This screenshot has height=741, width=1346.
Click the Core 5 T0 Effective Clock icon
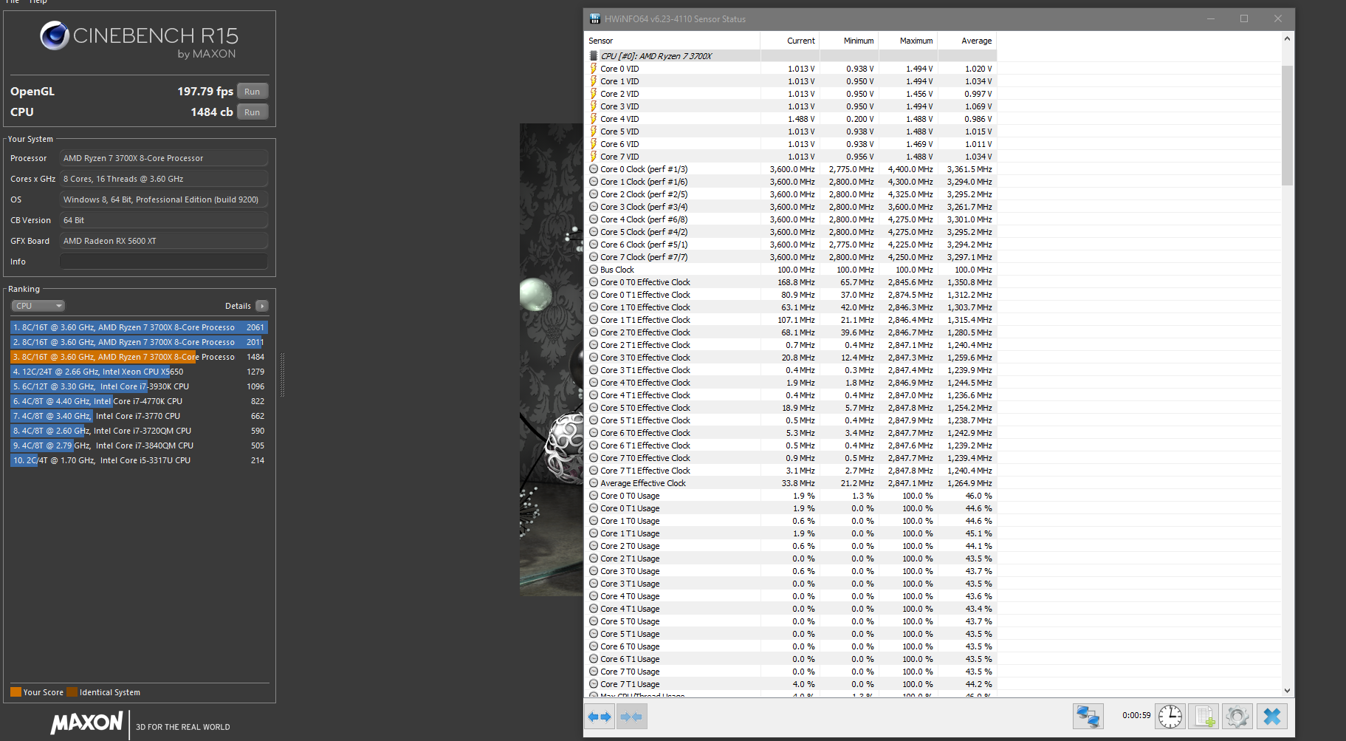point(594,408)
